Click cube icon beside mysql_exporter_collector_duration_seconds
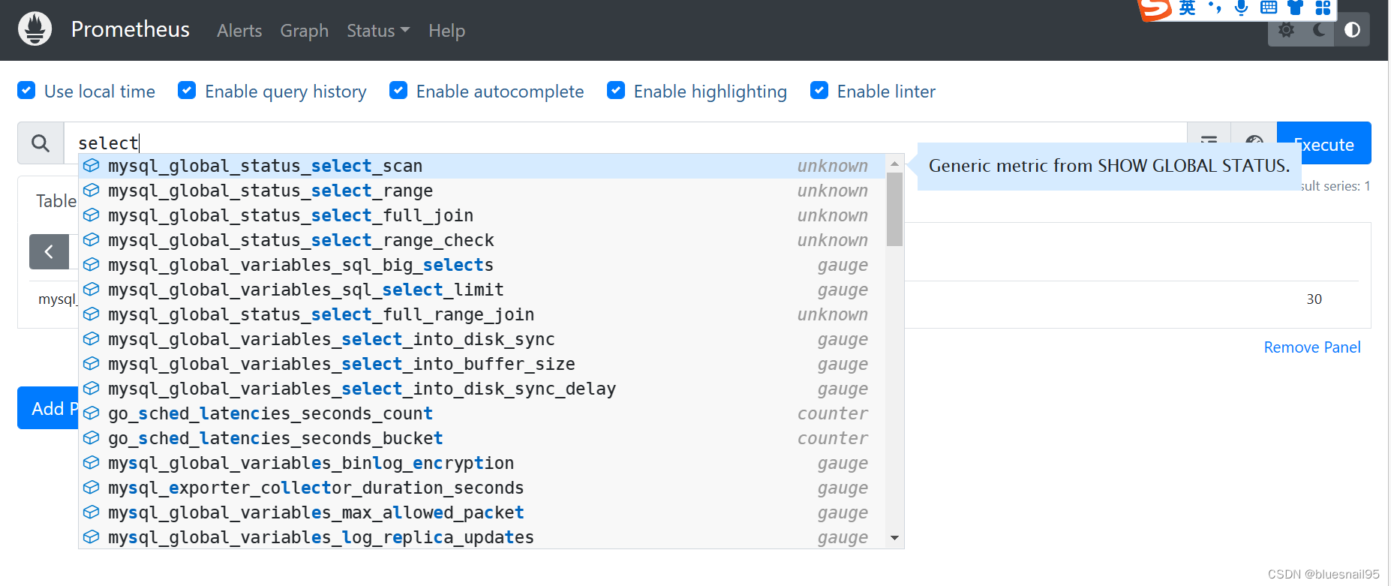The image size is (1391, 586). 91,487
